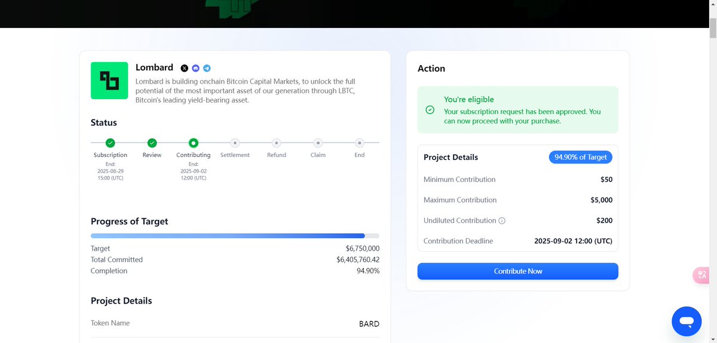Click the BARD token name value
The width and height of the screenshot is (717, 343).
click(x=369, y=324)
